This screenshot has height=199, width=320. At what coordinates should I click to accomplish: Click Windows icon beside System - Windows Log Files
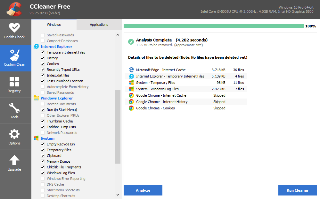tap(131, 89)
